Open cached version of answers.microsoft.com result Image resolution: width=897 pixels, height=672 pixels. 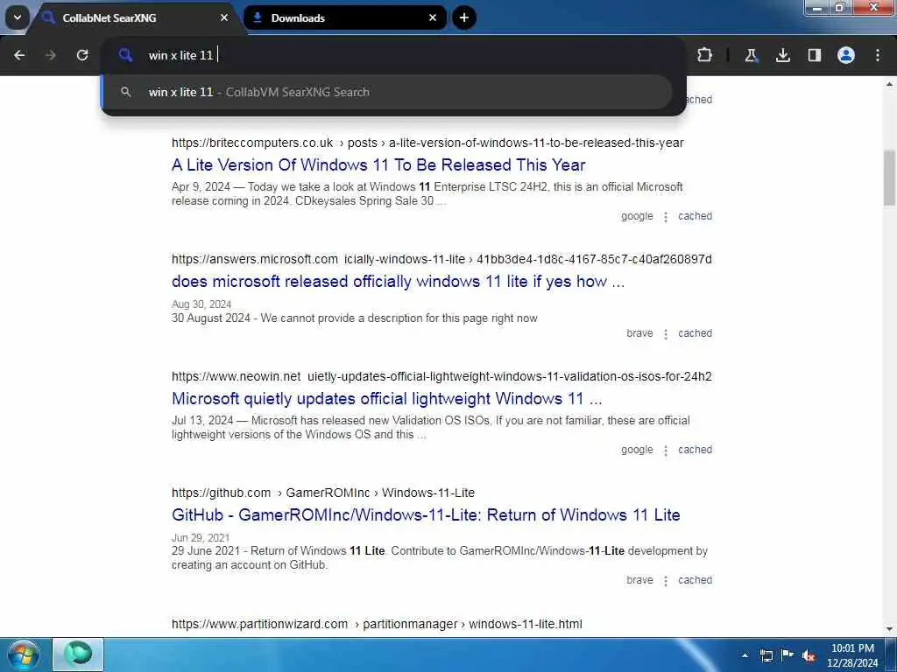coord(695,333)
